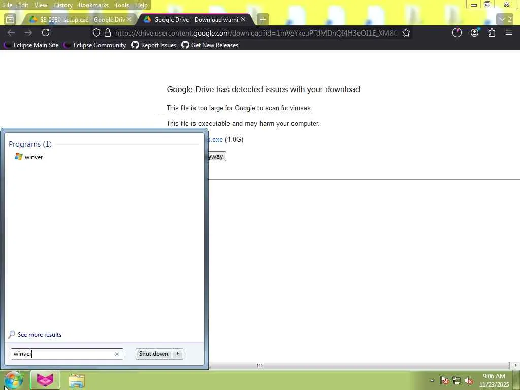
Task: Open the muted volume tray icon
Action: coord(469,380)
